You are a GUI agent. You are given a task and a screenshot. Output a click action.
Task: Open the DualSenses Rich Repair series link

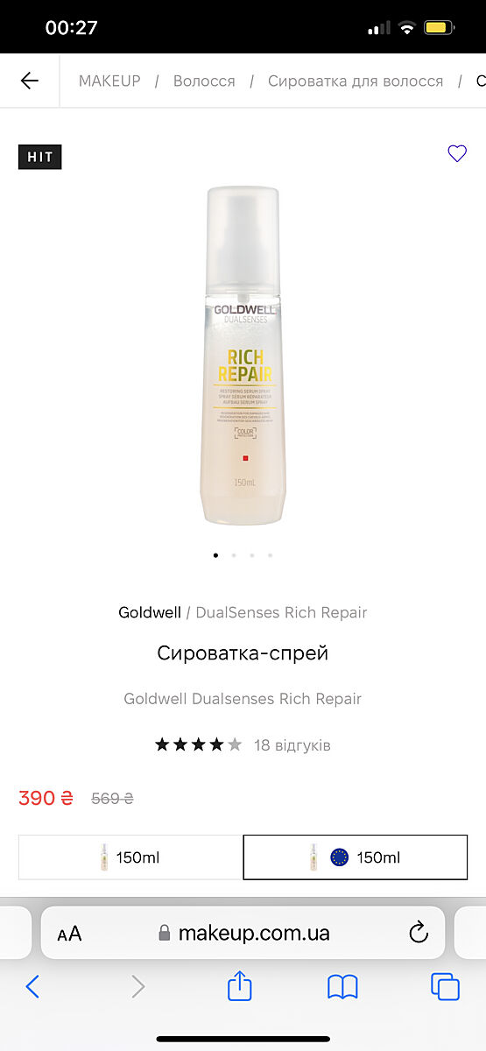(281, 612)
